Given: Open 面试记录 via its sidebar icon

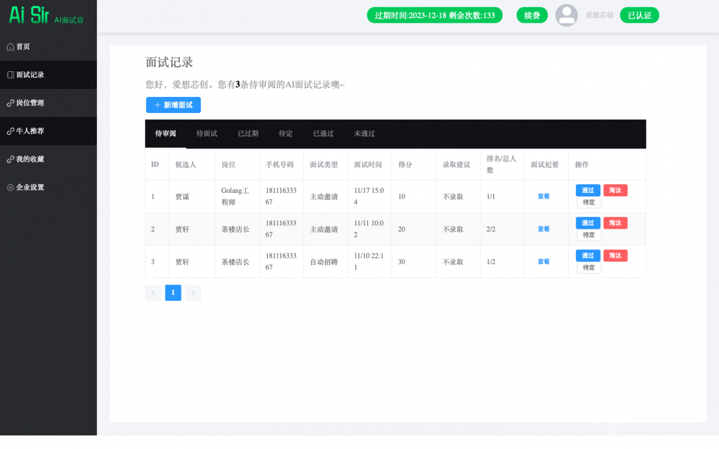Looking at the screenshot, I should (10, 75).
